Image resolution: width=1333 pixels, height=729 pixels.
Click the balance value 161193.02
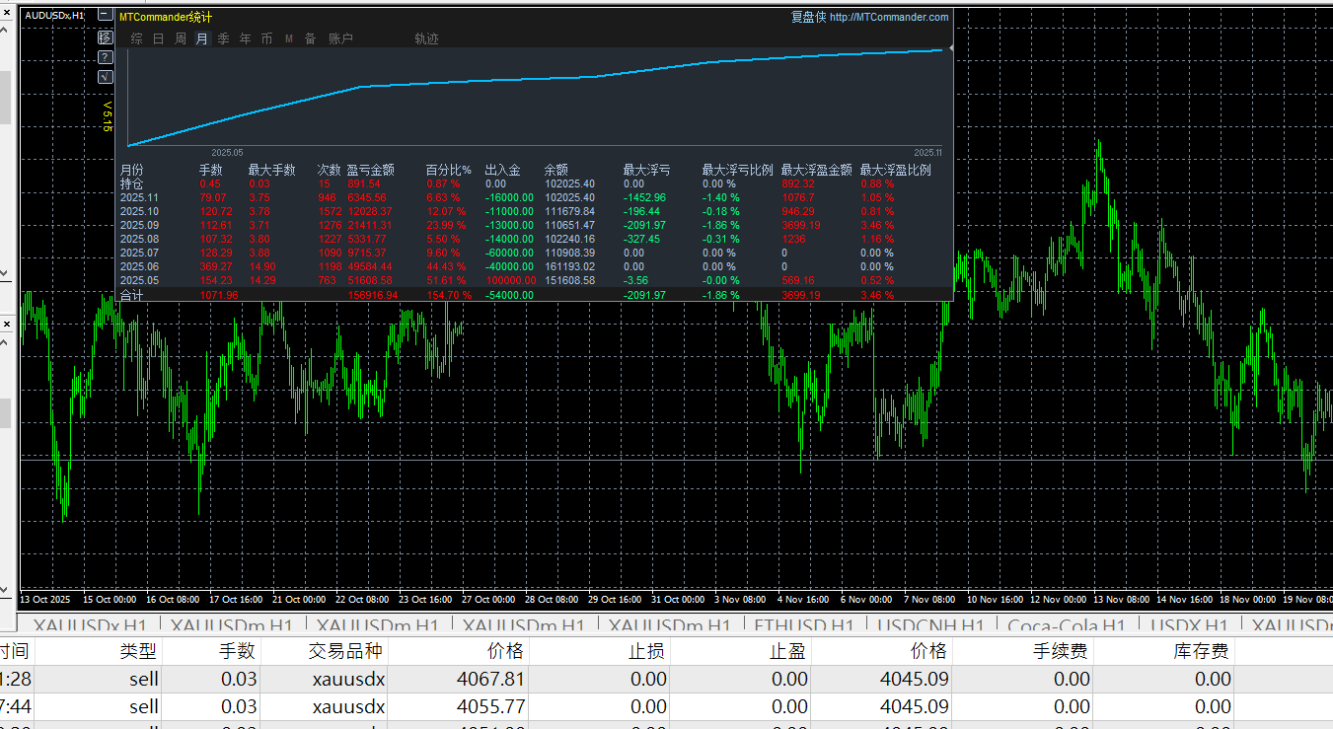tap(569, 266)
